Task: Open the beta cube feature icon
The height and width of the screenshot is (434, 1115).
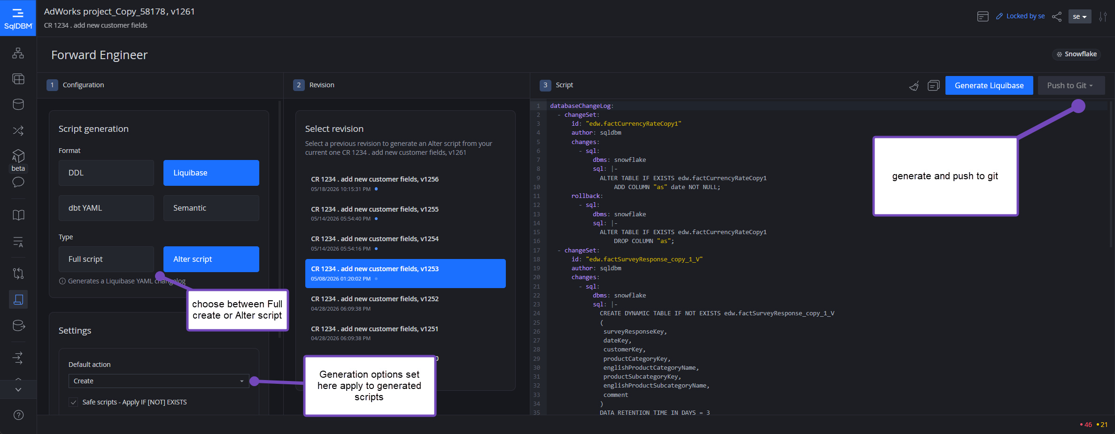Action: tap(18, 156)
